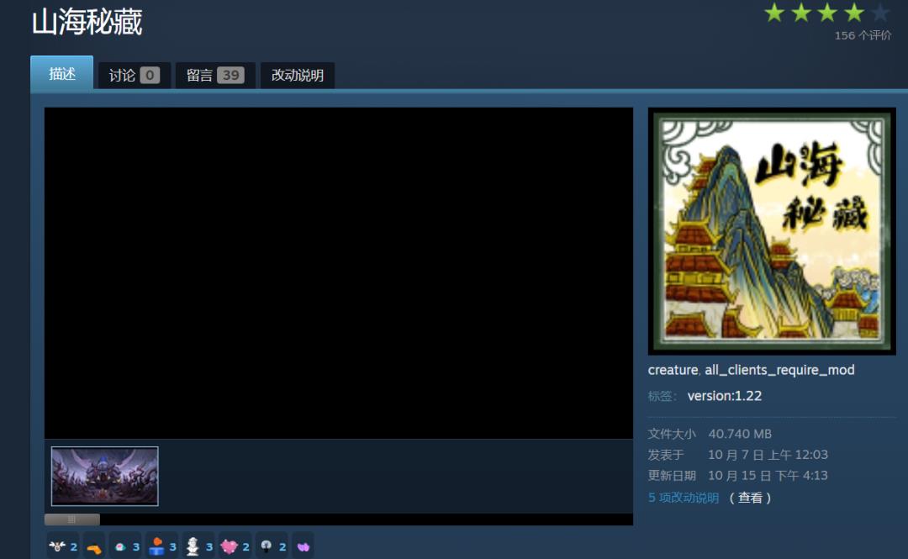
Task: Select the 描述 tab
Action: (61, 74)
